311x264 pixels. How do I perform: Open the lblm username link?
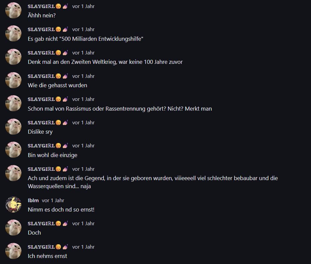[33, 201]
